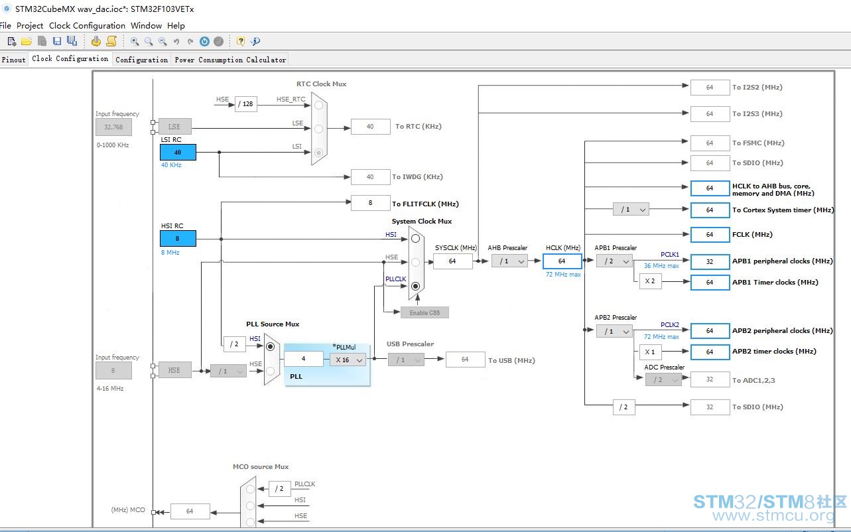This screenshot has height=532, width=851.
Task: Click the blue reset clock icon
Action: (204, 41)
